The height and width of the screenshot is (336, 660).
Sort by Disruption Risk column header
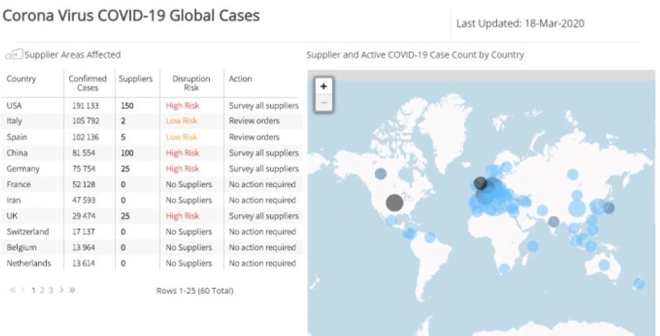[191, 83]
